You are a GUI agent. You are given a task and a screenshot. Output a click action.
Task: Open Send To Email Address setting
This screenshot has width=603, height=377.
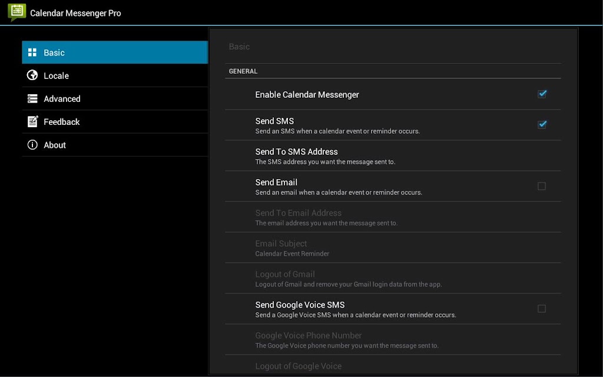click(x=393, y=217)
